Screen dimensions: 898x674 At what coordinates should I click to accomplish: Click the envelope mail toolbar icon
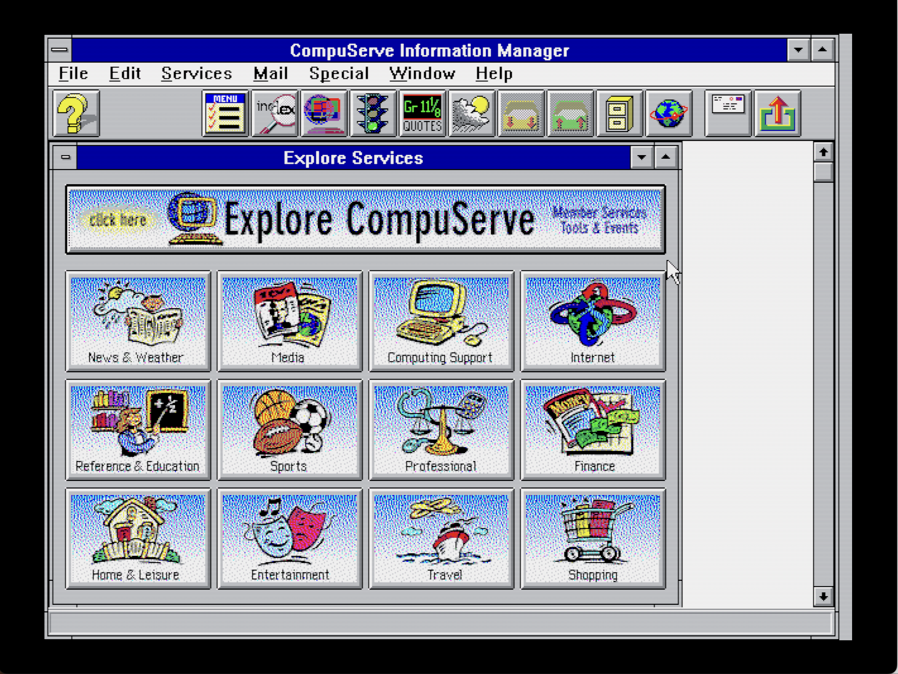pyautogui.click(x=728, y=113)
